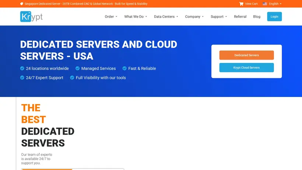The height and width of the screenshot is (170, 302).
Task: Expand the What We Do menu
Action: (136, 17)
